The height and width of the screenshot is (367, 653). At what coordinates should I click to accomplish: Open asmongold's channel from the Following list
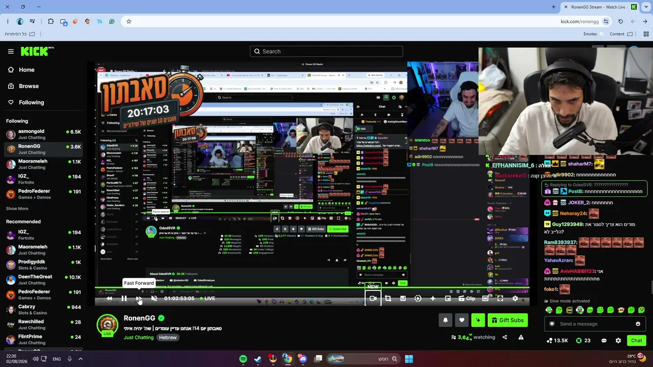(x=43, y=135)
